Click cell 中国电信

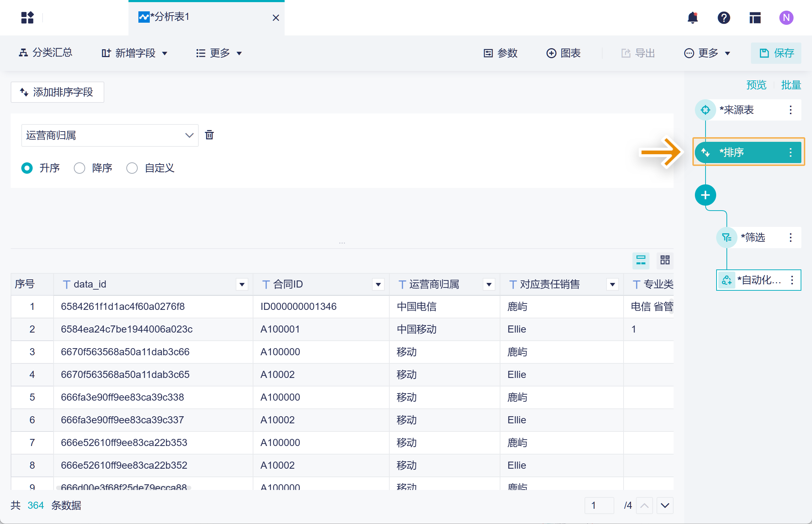444,306
